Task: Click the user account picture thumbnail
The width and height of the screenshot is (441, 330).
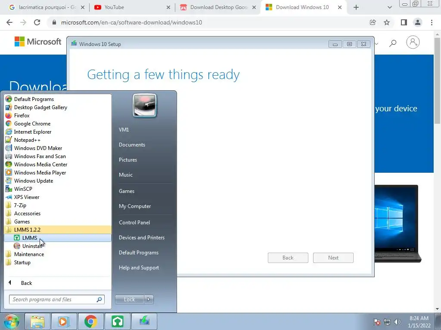Action: [145, 105]
